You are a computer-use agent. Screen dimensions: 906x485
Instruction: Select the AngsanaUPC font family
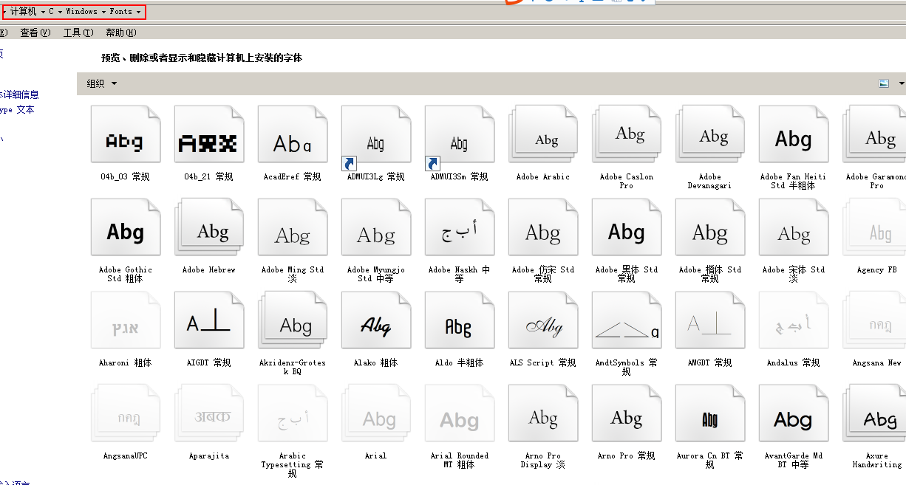[125, 413]
